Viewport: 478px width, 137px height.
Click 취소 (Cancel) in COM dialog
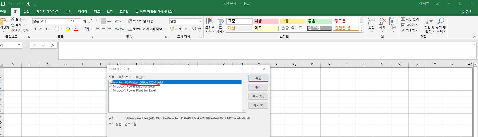pyautogui.click(x=258, y=87)
